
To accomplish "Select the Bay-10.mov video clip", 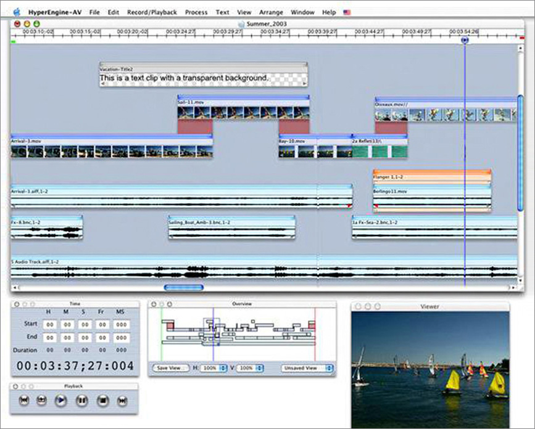I will (315, 146).
